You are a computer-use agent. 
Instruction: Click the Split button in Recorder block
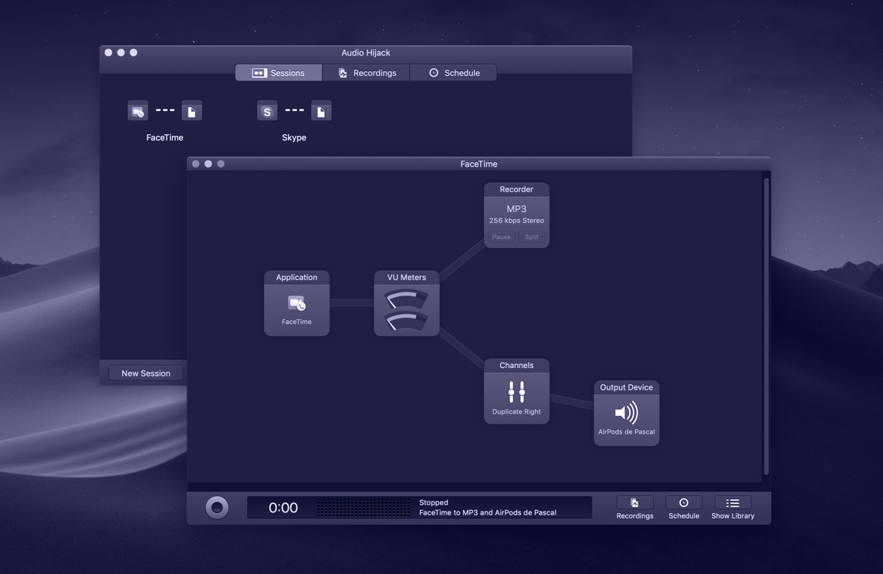coord(532,237)
